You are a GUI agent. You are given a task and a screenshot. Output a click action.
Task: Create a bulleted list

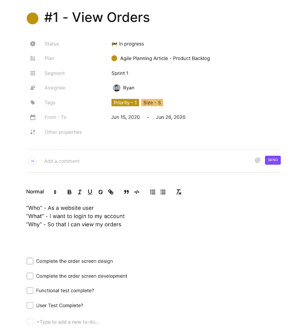pos(163,192)
